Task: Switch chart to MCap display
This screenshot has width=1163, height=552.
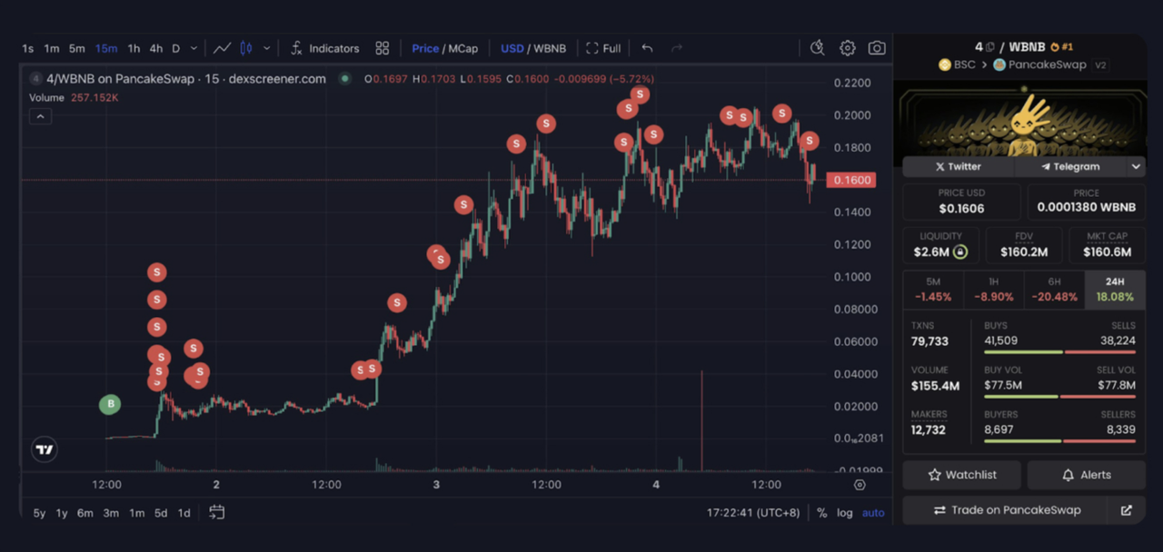Action: click(x=462, y=48)
